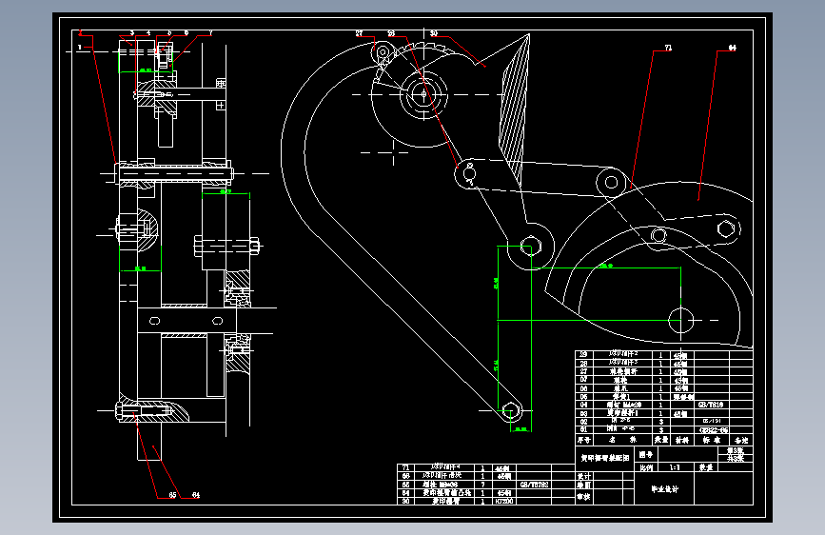Select row 71 number cell in the lower table
The height and width of the screenshot is (535, 825).
405,467
